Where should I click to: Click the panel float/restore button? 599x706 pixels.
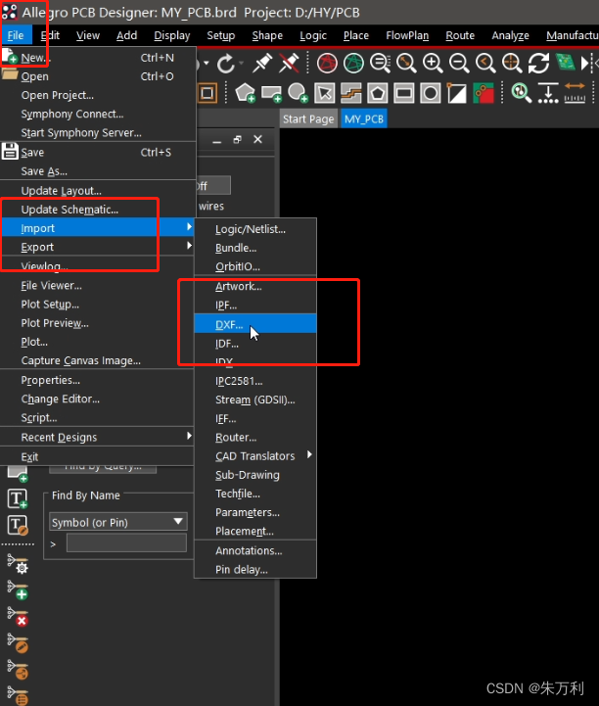tap(238, 140)
